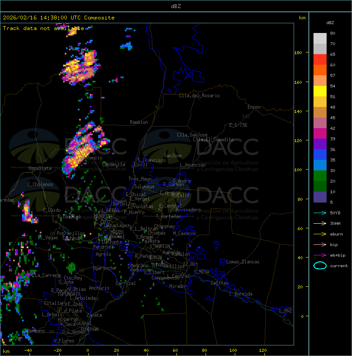Click the '30HM' legend label

point(335,223)
